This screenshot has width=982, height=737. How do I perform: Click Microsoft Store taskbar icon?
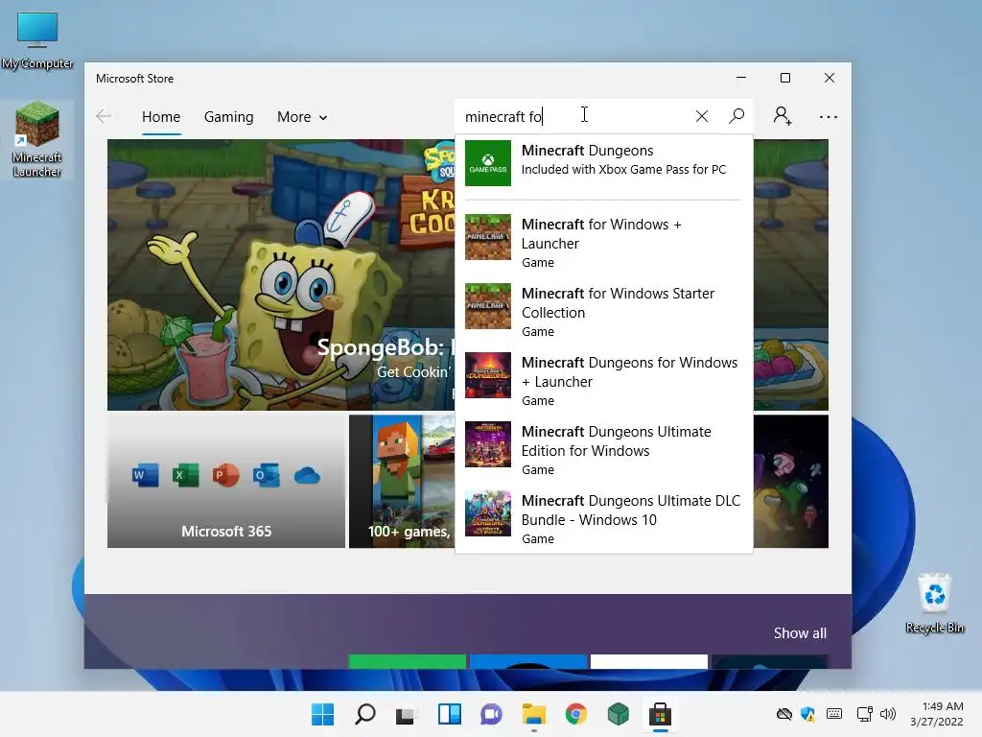[660, 714]
